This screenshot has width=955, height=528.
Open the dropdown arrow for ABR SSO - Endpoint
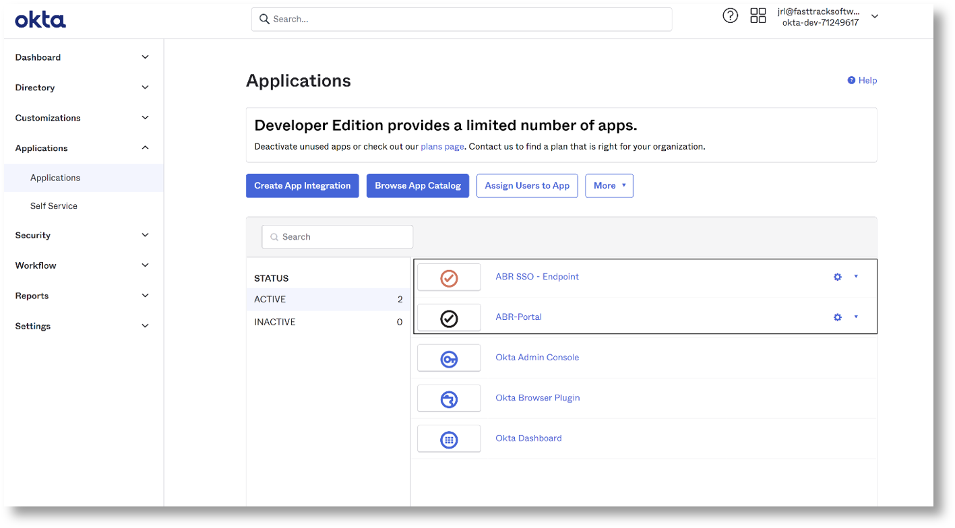856,276
